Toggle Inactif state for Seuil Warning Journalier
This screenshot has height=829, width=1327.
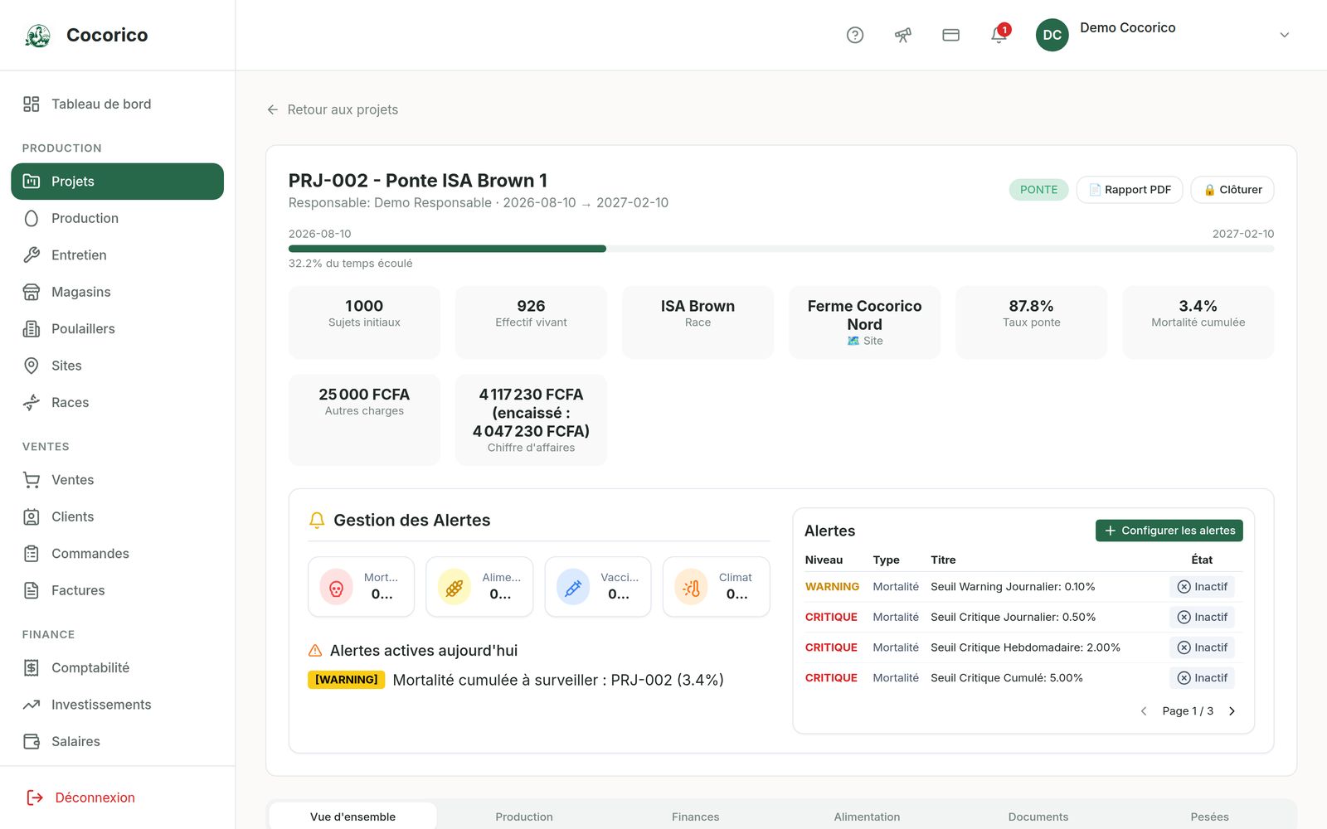[x=1203, y=587]
